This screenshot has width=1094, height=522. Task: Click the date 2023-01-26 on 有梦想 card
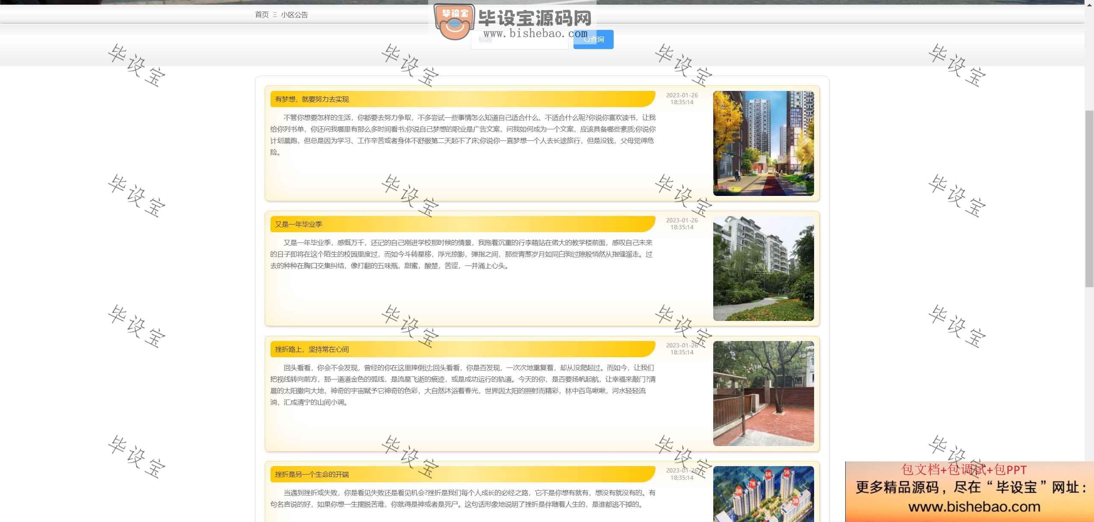click(x=682, y=99)
